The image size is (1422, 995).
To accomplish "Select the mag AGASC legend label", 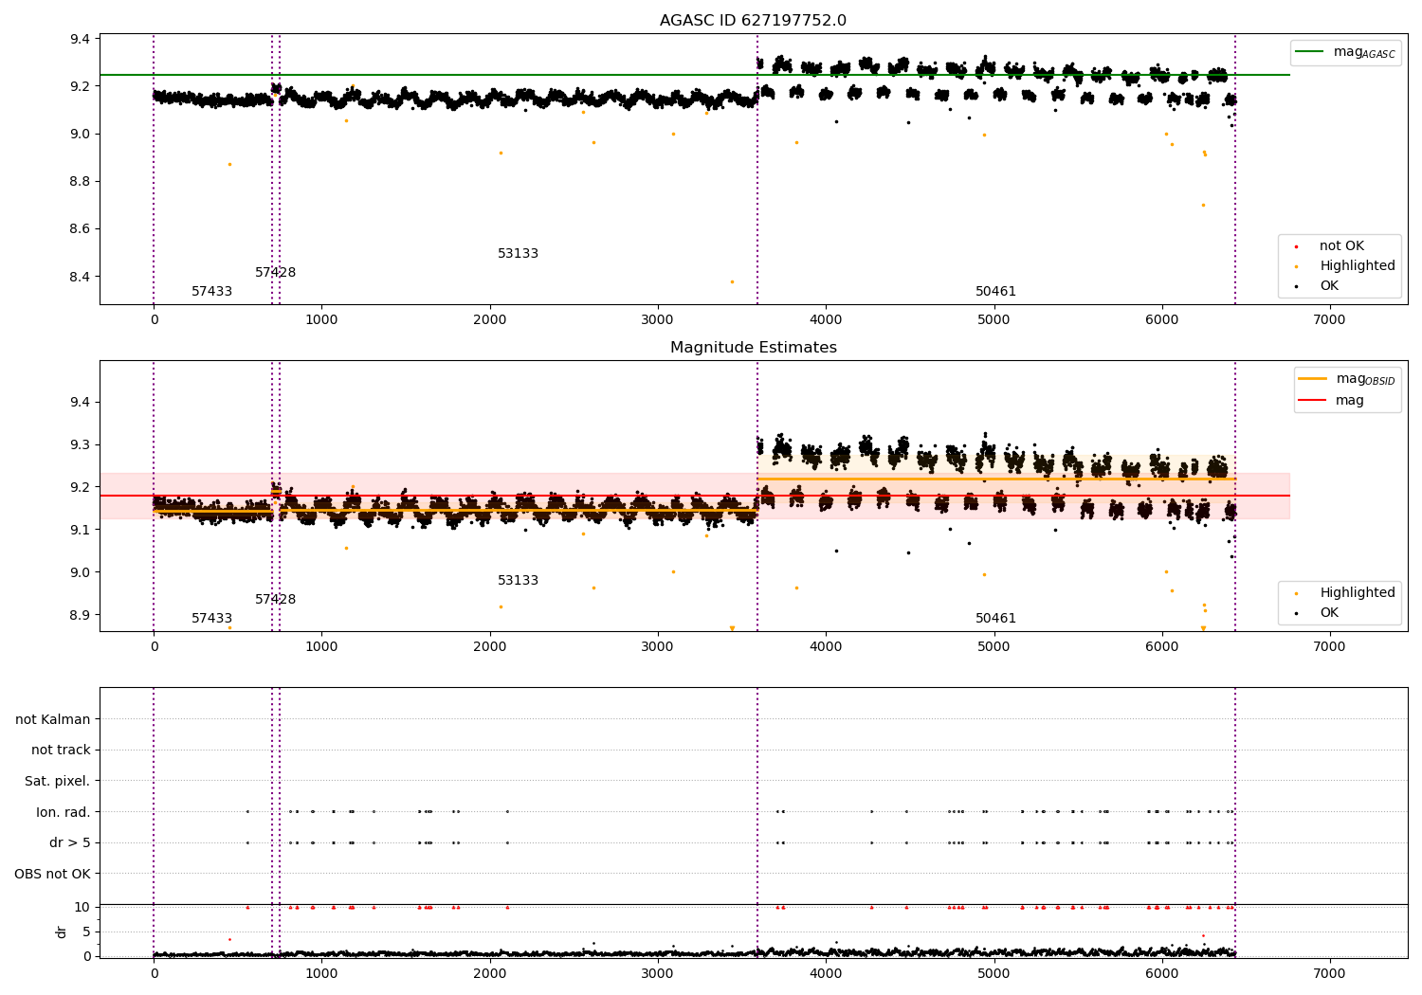I will (1364, 52).
